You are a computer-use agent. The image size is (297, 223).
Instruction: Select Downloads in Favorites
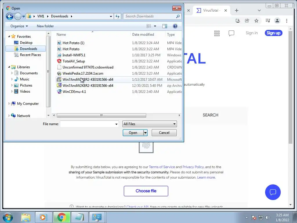click(x=26, y=49)
